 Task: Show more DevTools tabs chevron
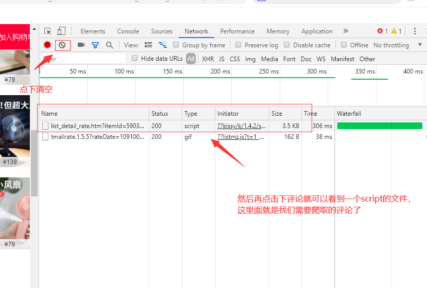(346, 31)
